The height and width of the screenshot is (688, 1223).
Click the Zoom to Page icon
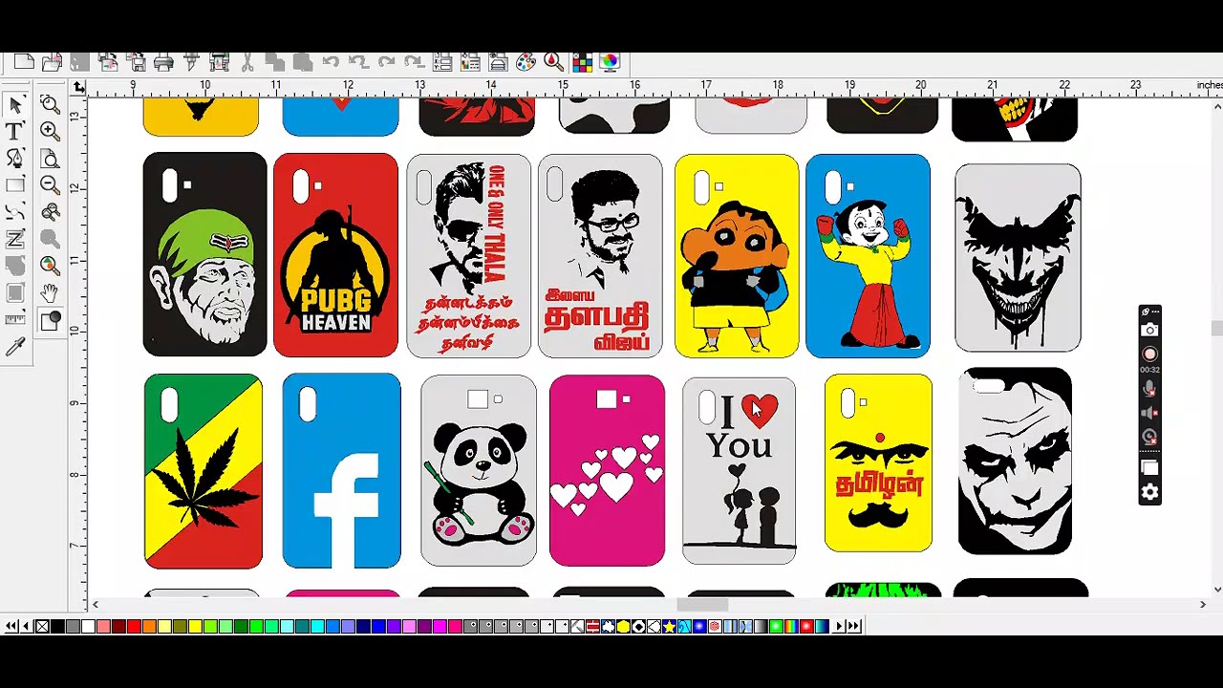pos(50,158)
